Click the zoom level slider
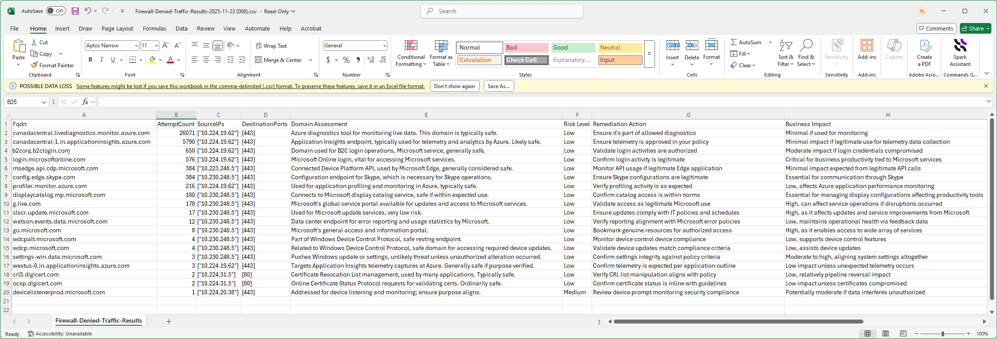997x339 pixels. tap(943, 334)
